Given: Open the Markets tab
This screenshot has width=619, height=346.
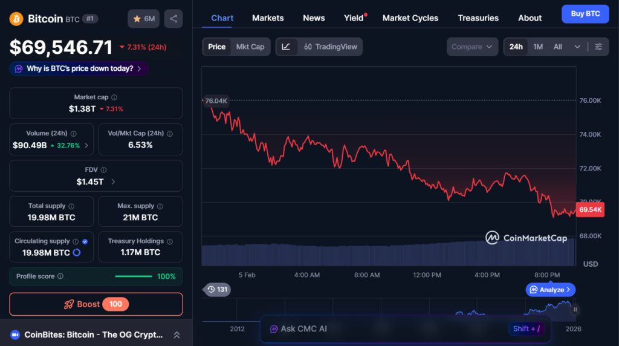Looking at the screenshot, I should coord(268,18).
